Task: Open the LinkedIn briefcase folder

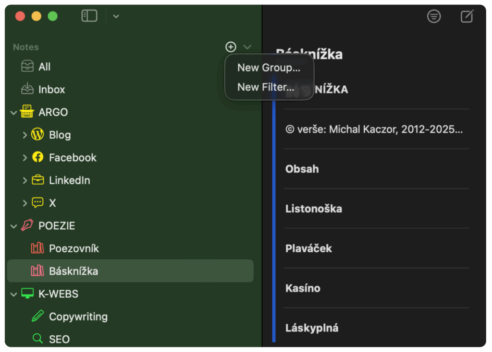Action: coord(69,180)
